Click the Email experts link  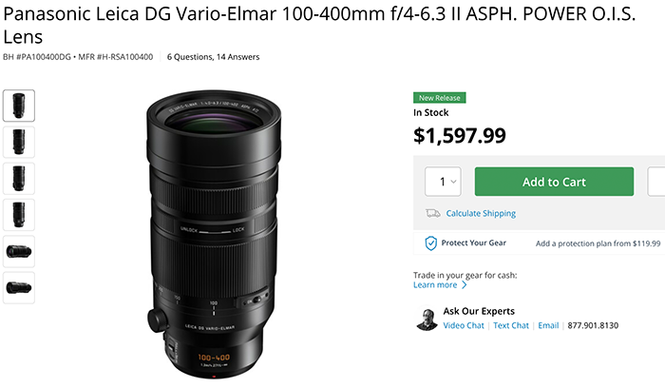tap(548, 325)
